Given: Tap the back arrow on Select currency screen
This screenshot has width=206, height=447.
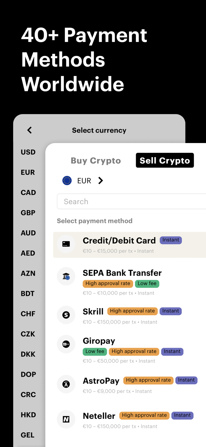Looking at the screenshot, I should [x=29, y=130].
